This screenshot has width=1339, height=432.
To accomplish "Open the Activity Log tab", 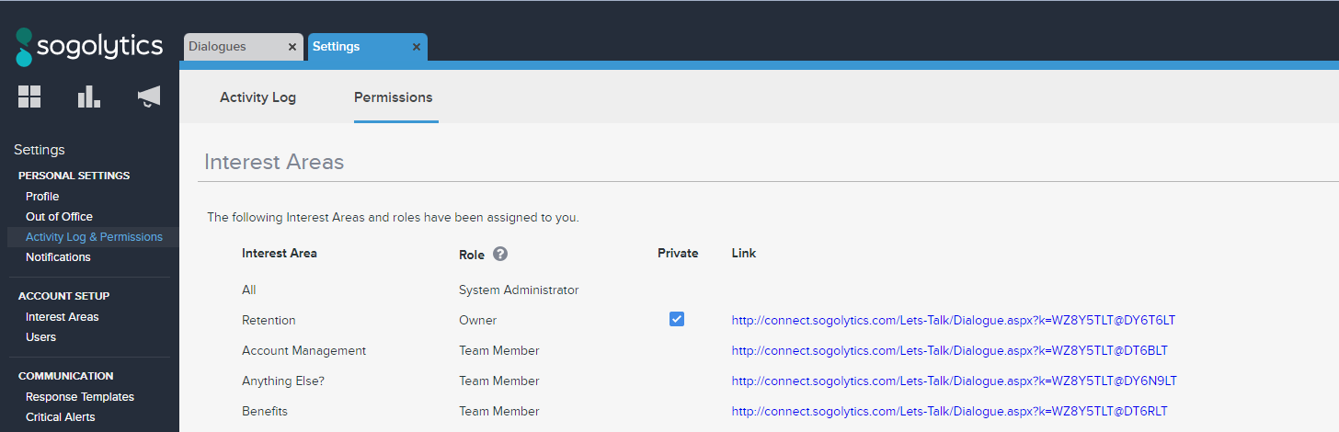I will pyautogui.click(x=257, y=97).
